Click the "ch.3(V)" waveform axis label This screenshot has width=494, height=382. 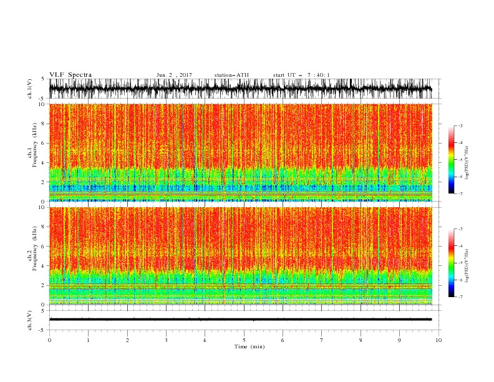point(30,320)
